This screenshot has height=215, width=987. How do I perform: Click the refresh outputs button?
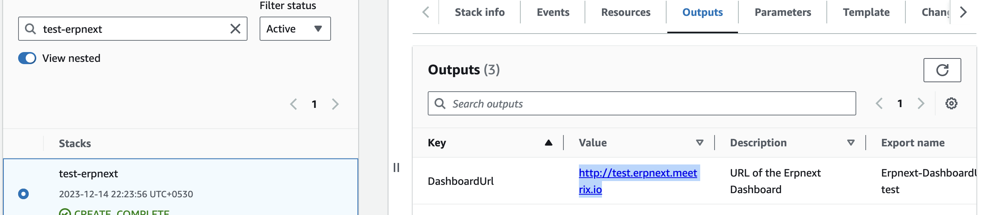click(x=942, y=70)
